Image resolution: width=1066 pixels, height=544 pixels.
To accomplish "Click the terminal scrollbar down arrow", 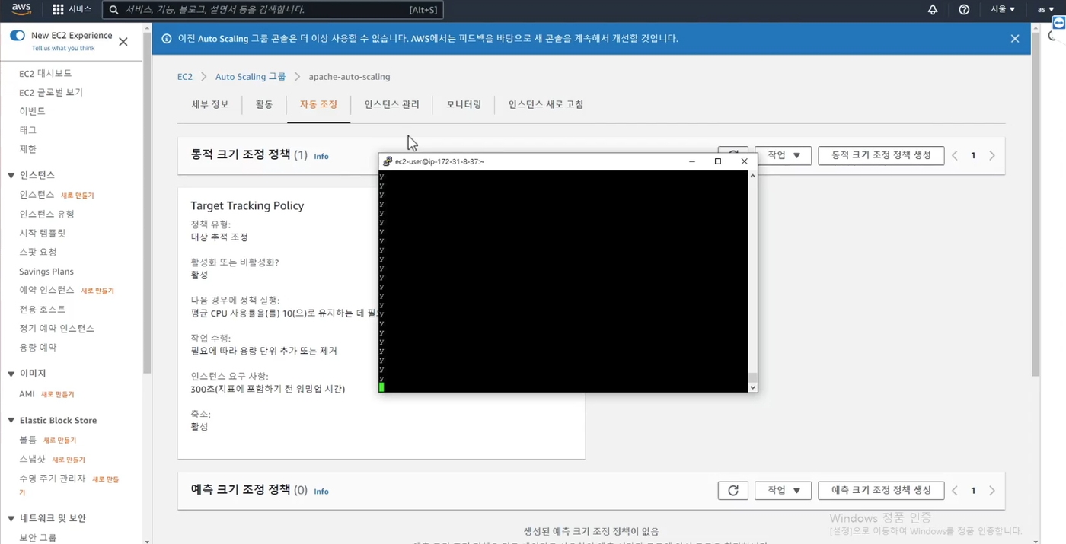I will point(752,387).
